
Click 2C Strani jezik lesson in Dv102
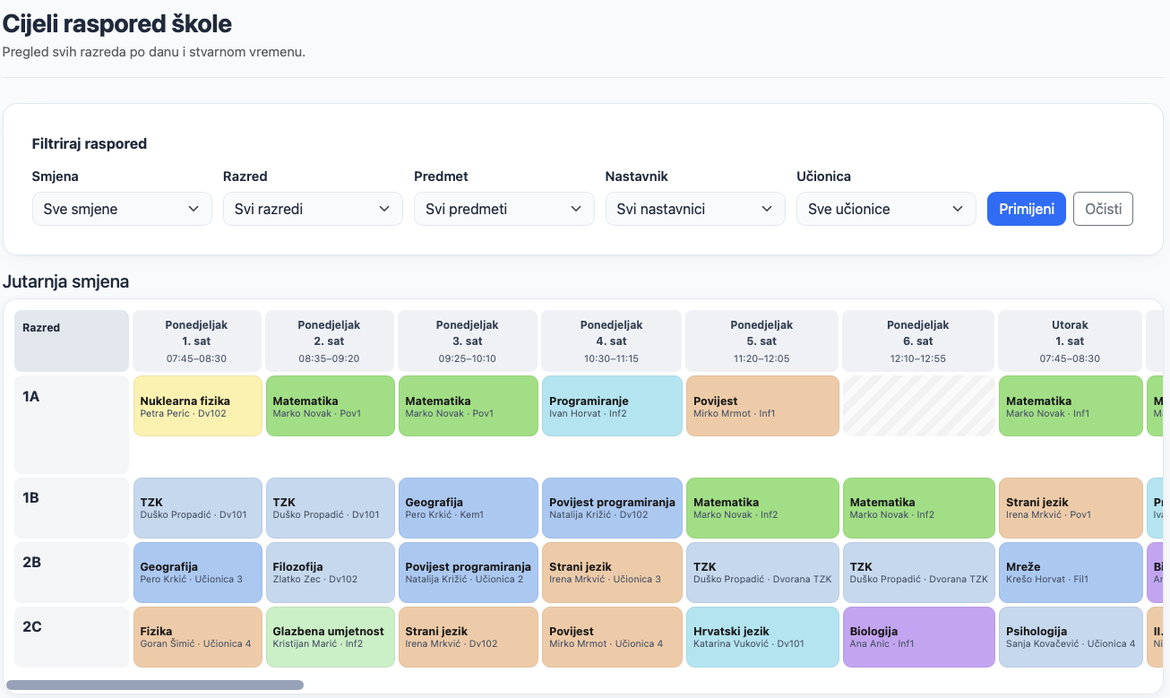[x=468, y=637]
